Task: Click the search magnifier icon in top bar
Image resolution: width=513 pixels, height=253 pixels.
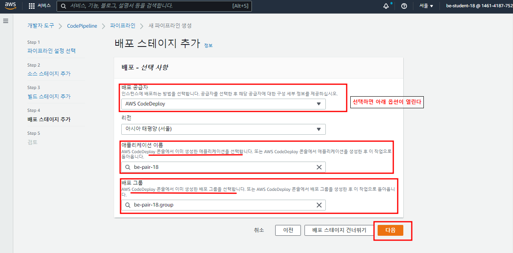Action: pos(63,6)
